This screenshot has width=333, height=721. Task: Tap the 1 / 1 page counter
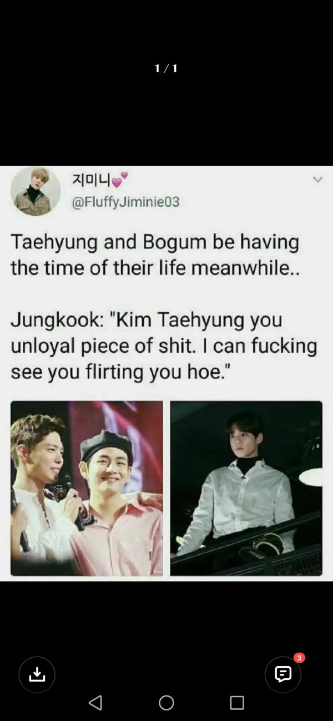tap(167, 68)
